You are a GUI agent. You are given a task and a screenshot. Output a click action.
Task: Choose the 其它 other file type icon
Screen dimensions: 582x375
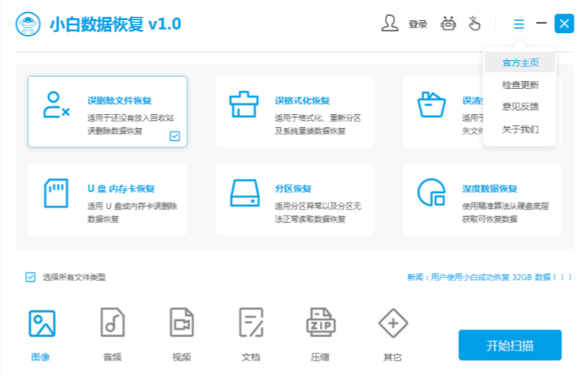pos(393,324)
